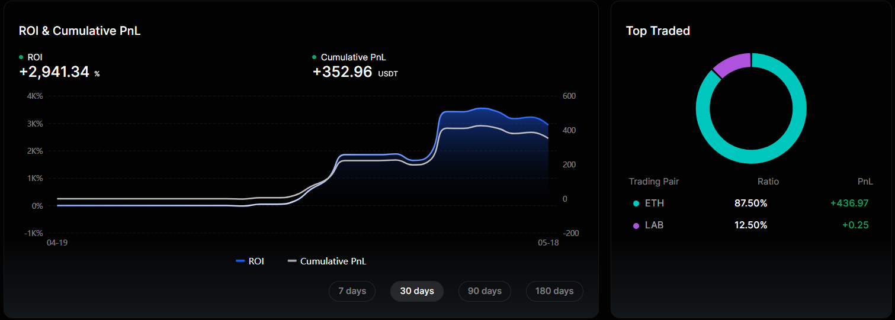
Task: Click the -200 right axis label
Action: click(x=570, y=233)
